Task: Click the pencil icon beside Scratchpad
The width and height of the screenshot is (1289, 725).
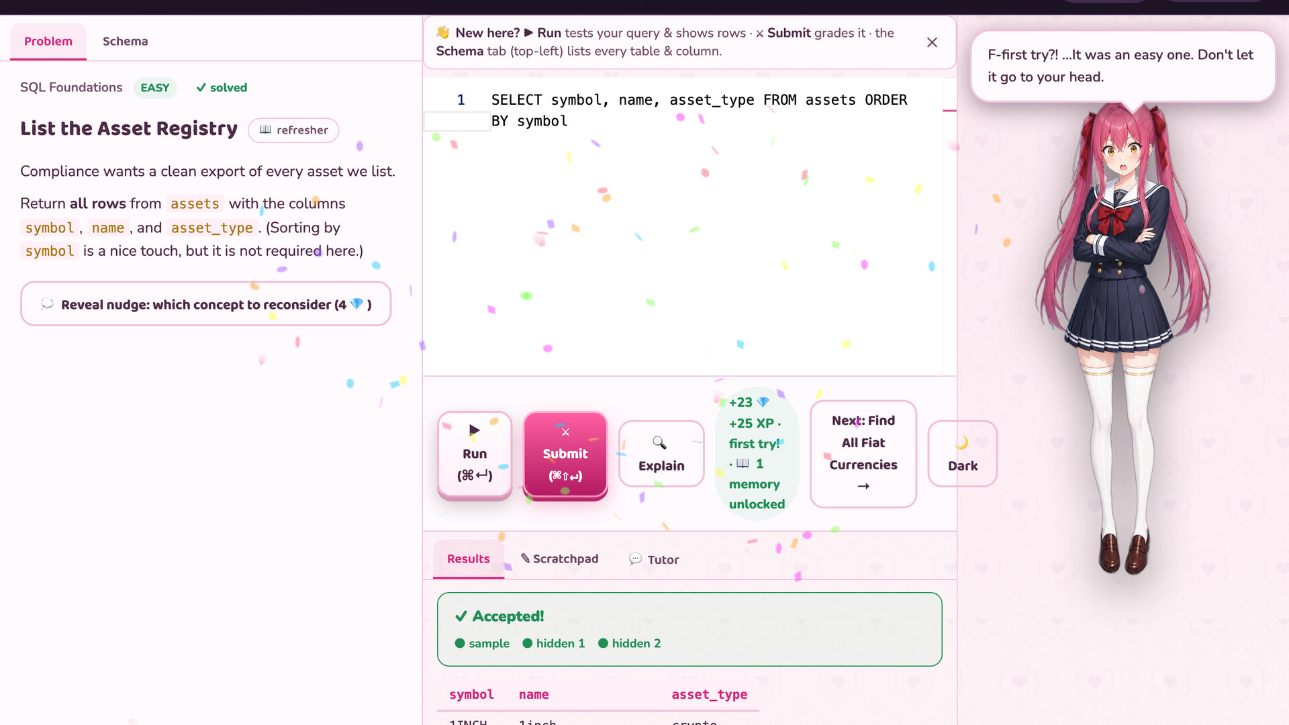Action: (x=525, y=558)
